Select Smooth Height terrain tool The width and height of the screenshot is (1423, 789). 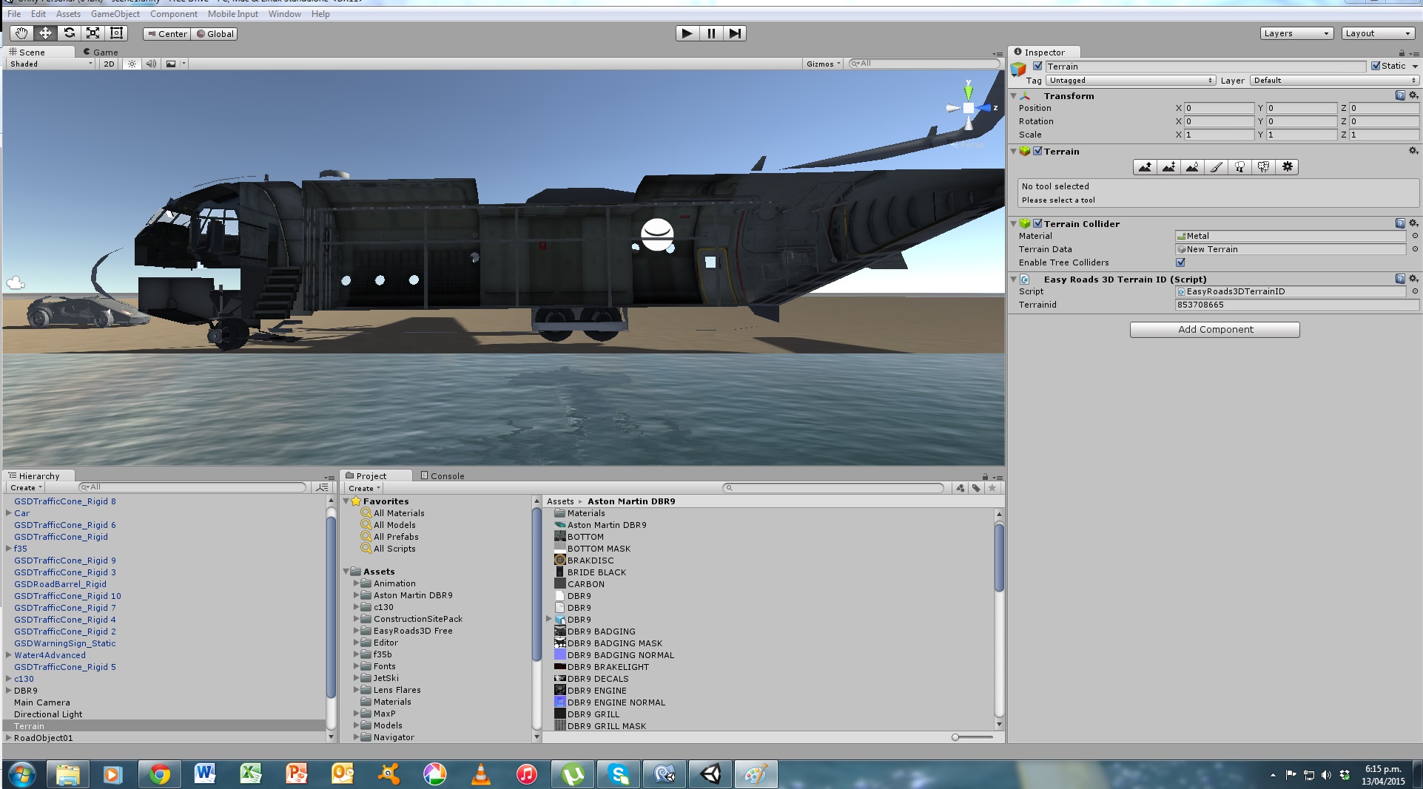click(1192, 167)
